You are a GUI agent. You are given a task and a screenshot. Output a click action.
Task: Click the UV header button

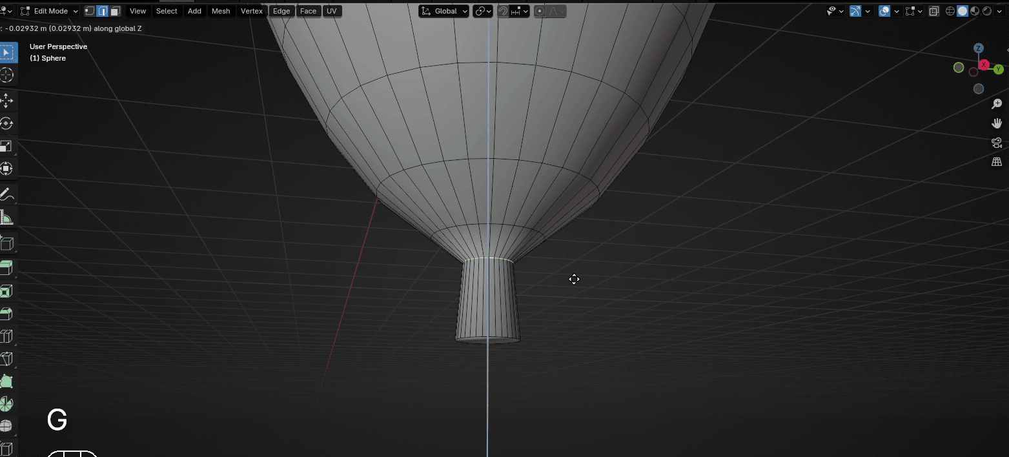[x=332, y=11]
